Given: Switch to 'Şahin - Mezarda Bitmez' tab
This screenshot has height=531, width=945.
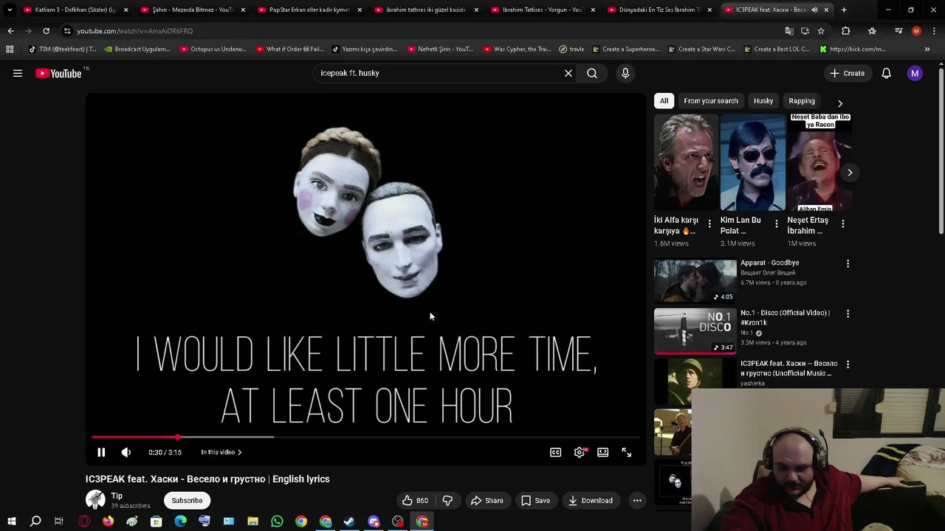Looking at the screenshot, I should (x=193, y=10).
